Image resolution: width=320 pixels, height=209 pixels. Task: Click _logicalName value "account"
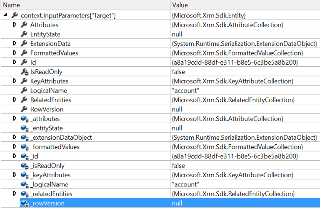185,184
